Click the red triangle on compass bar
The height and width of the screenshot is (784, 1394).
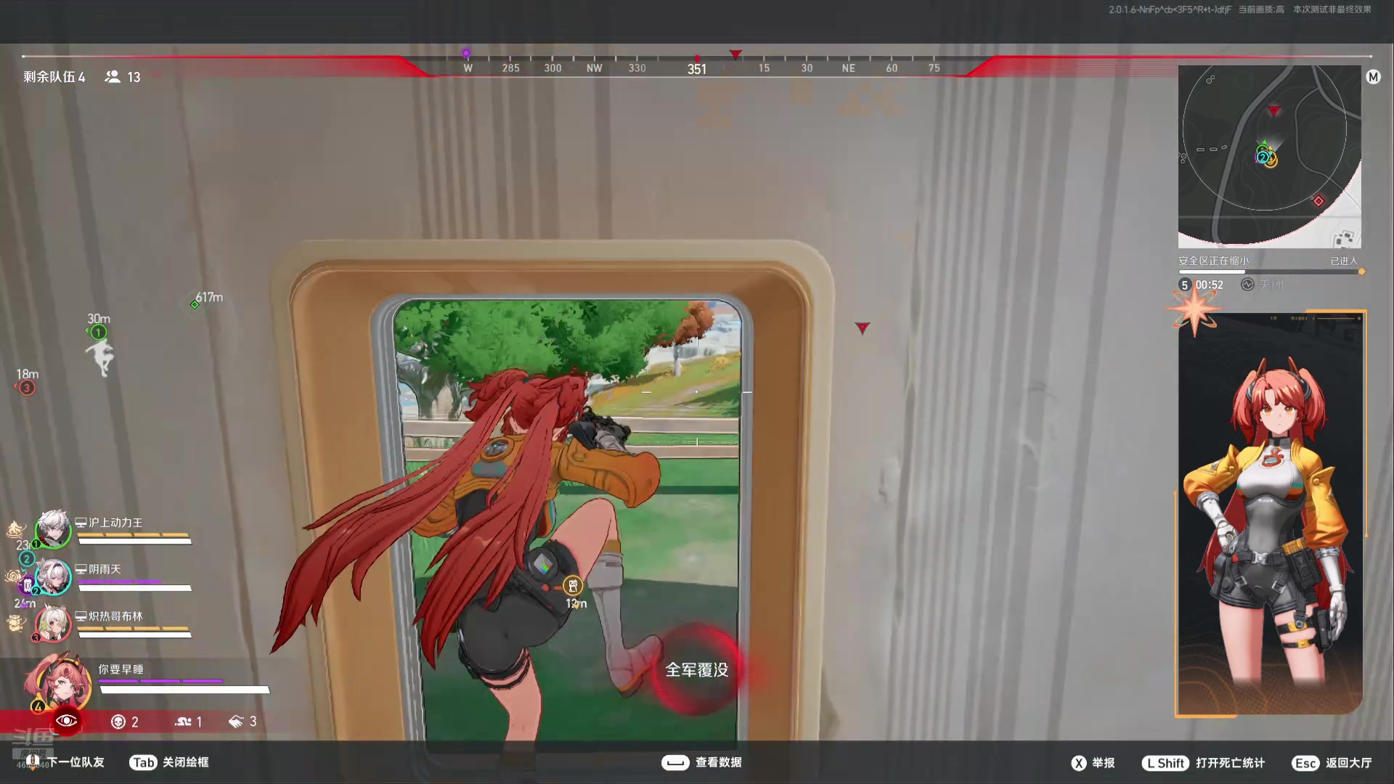(x=735, y=54)
